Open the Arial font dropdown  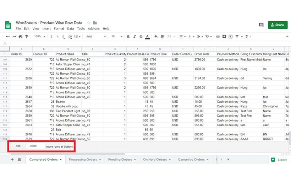[x=96, y=37]
